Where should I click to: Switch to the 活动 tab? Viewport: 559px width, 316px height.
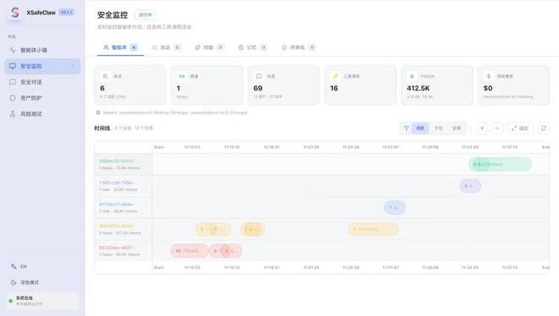166,47
